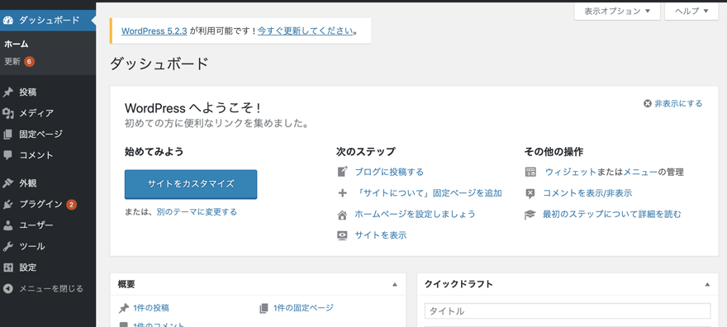Open the 表示オプション dropdown
Viewport: 727px width, 327px height.
pyautogui.click(x=617, y=11)
